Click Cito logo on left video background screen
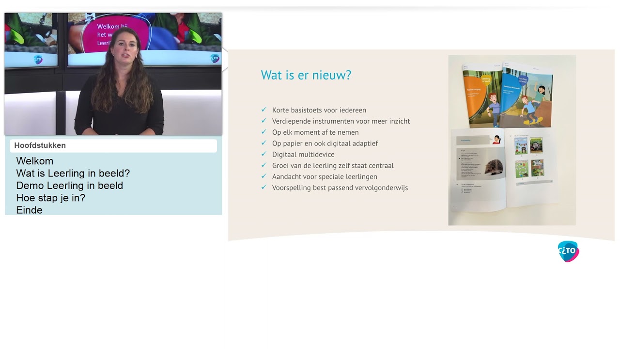 38,60
